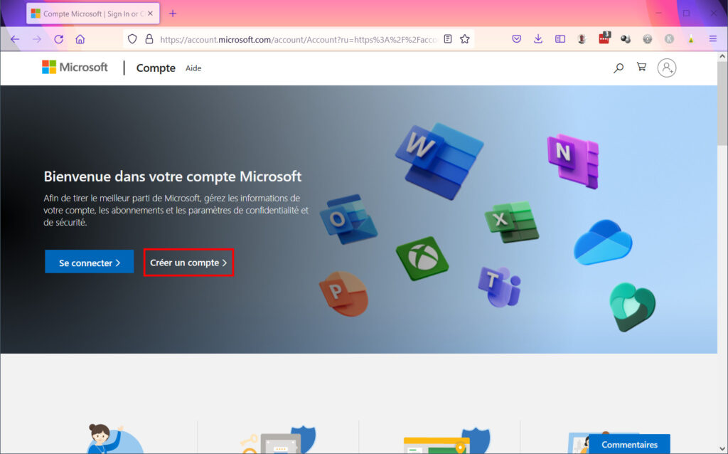728x454 pixels.
Task: Select the Compte Microsoft tab
Action: pos(93,14)
